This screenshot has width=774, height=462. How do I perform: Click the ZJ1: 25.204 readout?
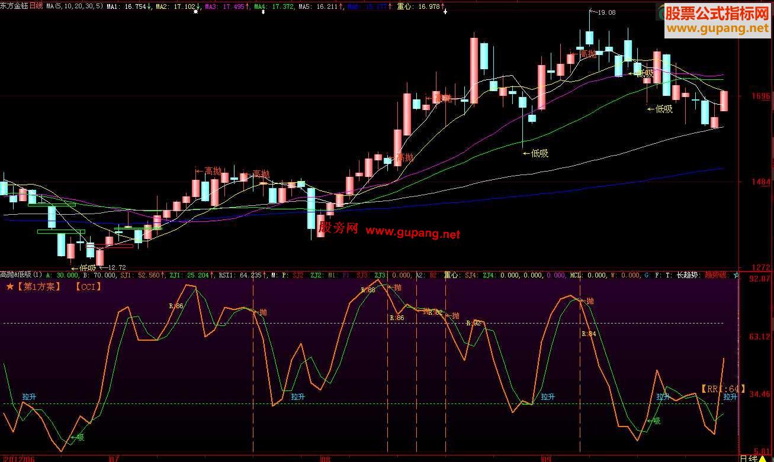192,275
